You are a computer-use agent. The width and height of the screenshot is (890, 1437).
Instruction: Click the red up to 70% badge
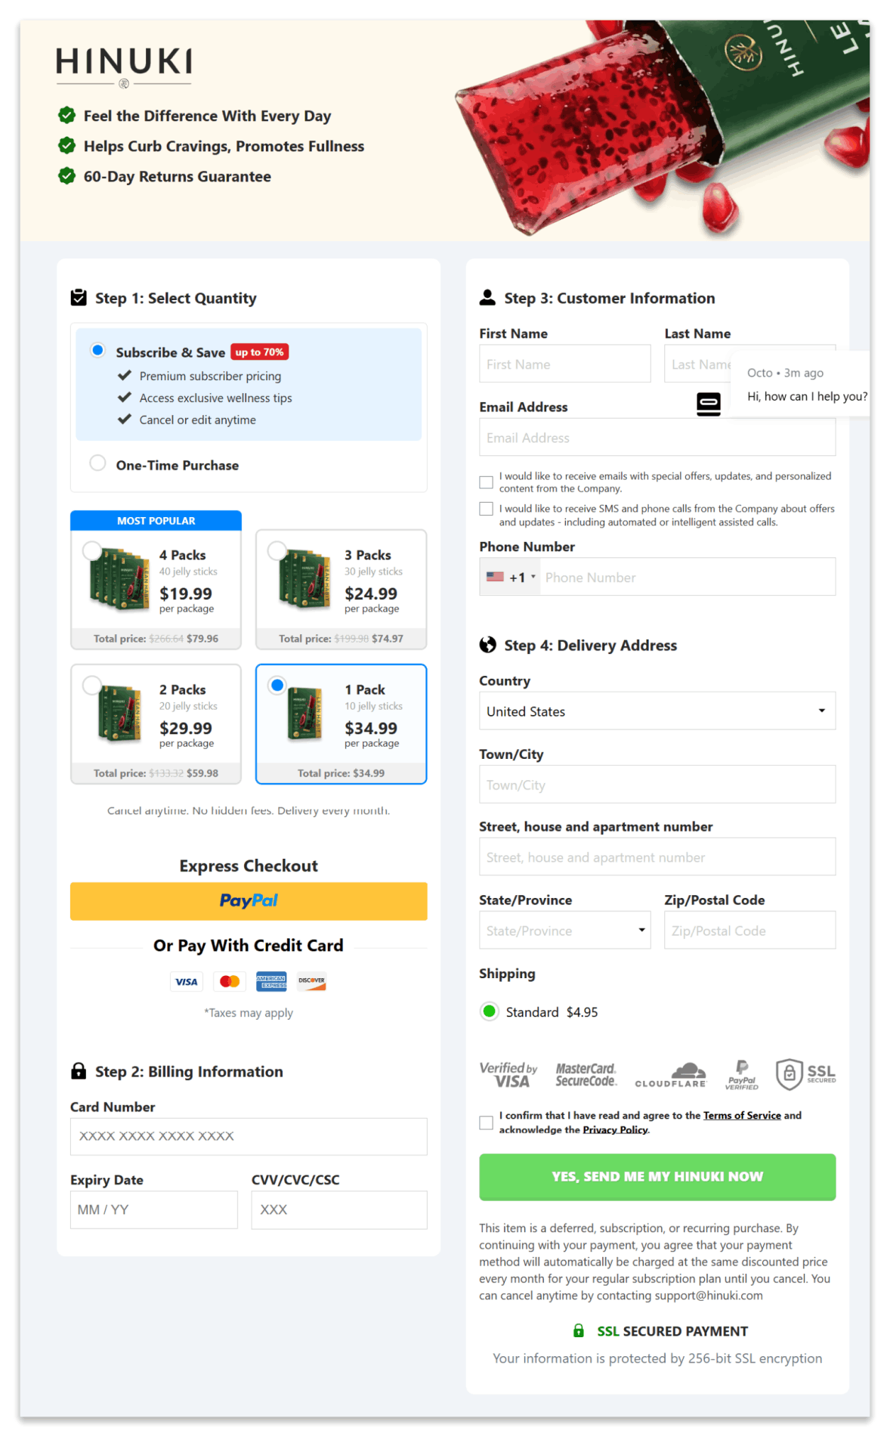click(259, 352)
